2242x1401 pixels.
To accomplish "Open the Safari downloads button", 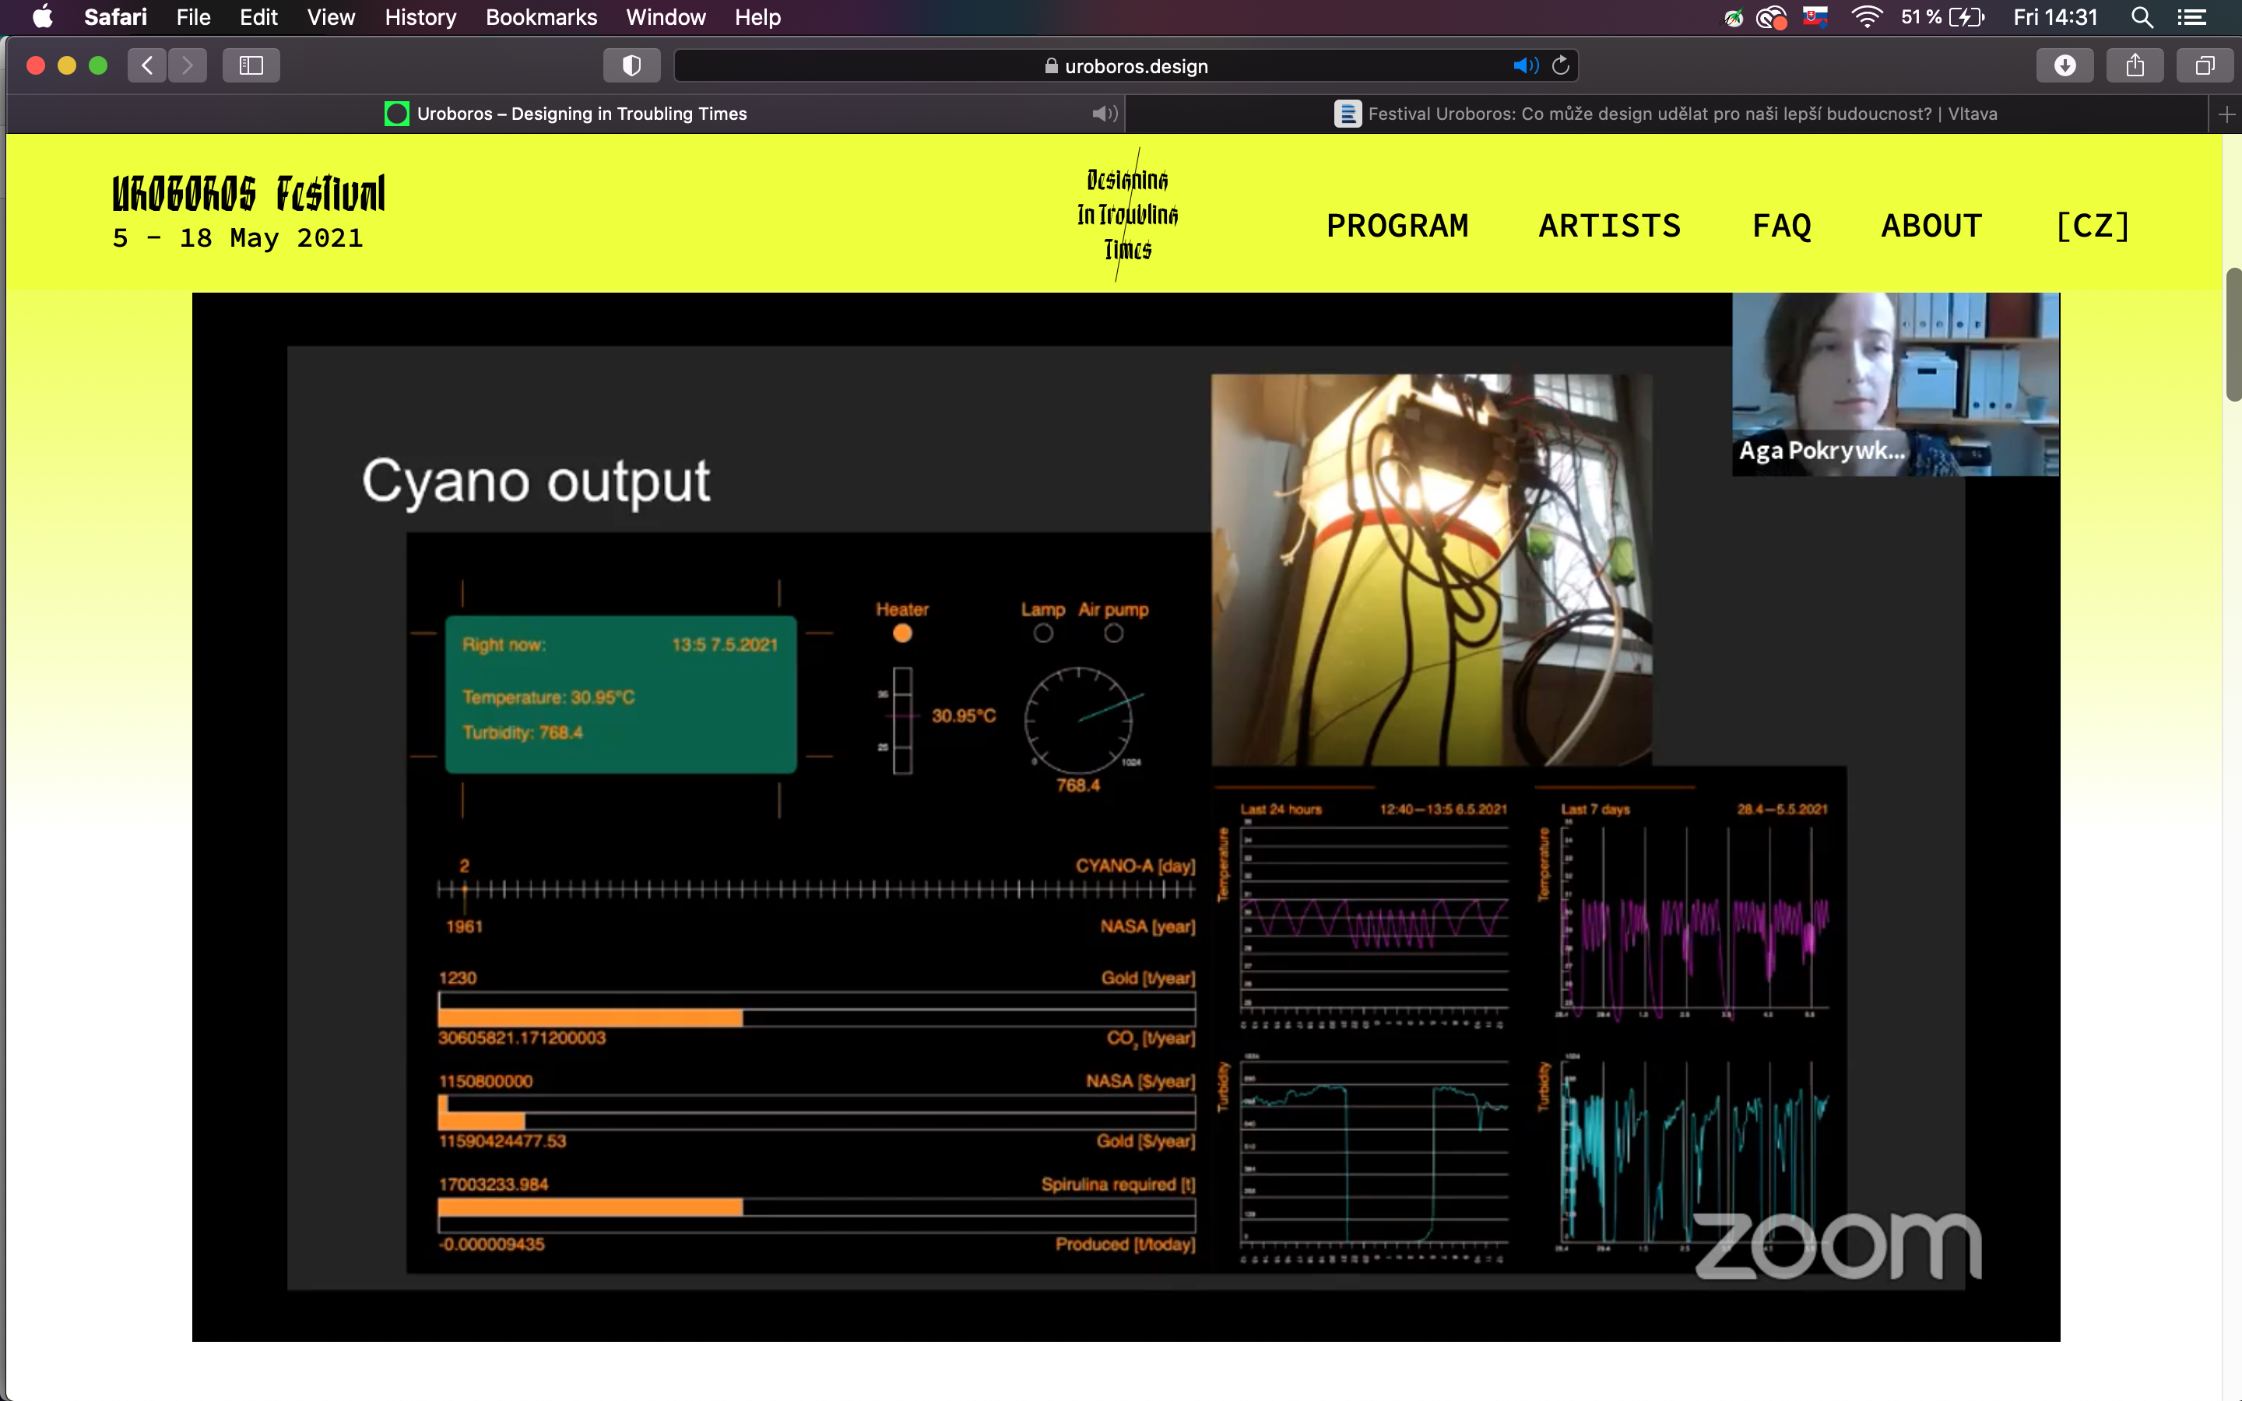I will (x=2065, y=66).
